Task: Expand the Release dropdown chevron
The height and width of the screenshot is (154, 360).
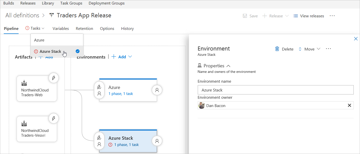Action: pyautogui.click(x=287, y=16)
